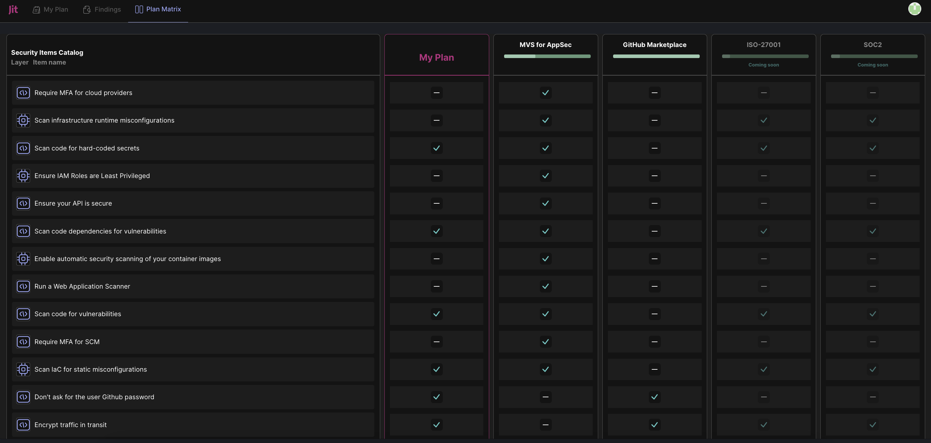The width and height of the screenshot is (931, 443).
Task: Click code layer icon for Require MFA for cloud providers
Action: [x=23, y=93]
